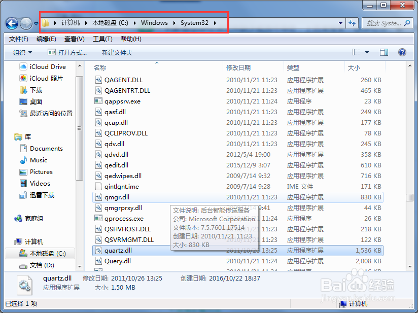Toggle the preview pane icon

coord(384,52)
